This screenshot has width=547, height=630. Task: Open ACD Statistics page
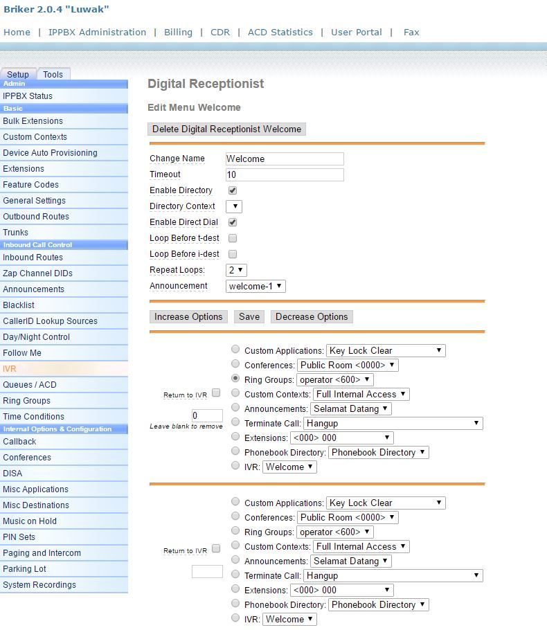[280, 32]
